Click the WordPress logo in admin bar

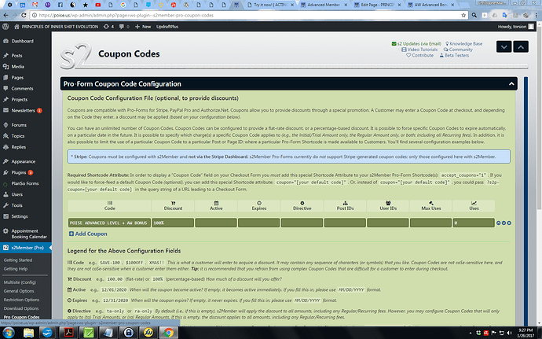click(5, 27)
